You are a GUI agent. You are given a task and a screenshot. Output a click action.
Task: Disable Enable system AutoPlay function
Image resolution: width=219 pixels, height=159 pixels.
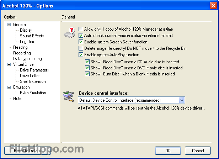click(81, 55)
